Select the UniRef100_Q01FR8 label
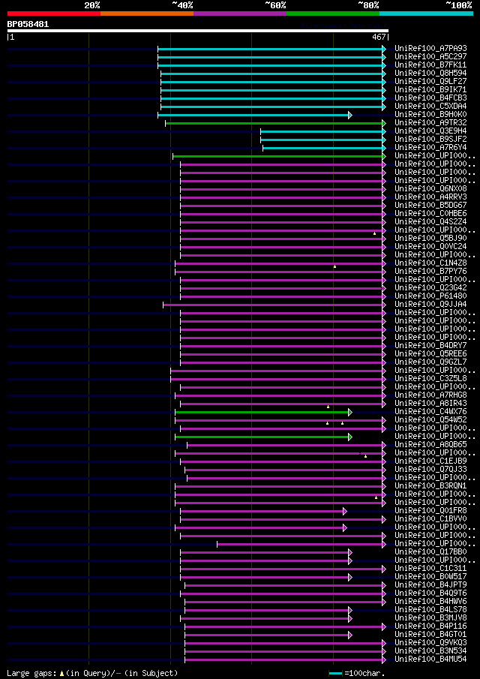This screenshot has height=679, width=480. 430,510
